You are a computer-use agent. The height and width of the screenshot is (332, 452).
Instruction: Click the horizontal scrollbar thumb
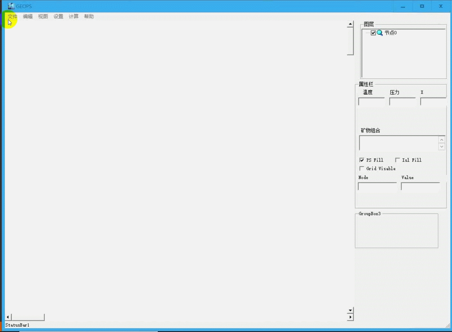(x=28, y=317)
